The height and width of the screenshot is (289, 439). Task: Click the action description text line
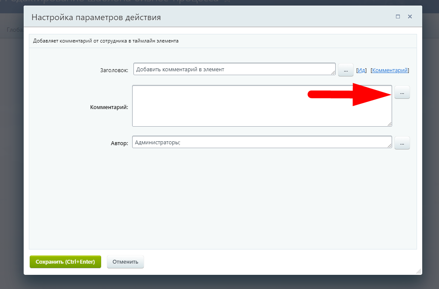point(106,41)
